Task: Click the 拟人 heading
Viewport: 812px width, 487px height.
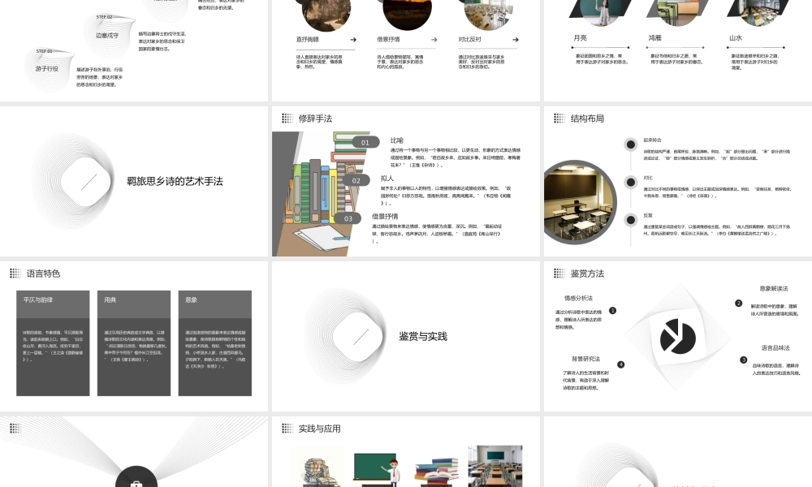Action: tap(387, 178)
